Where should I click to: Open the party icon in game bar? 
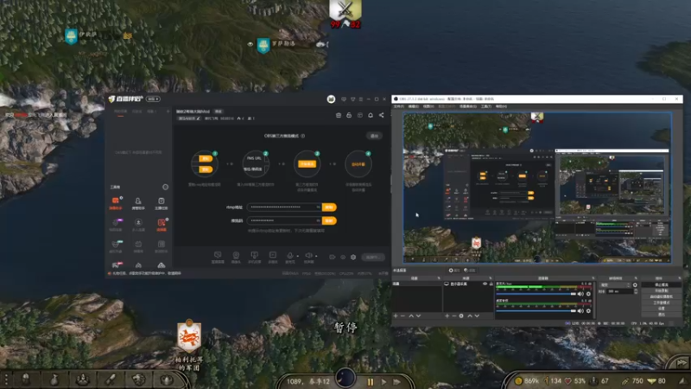pos(82,379)
